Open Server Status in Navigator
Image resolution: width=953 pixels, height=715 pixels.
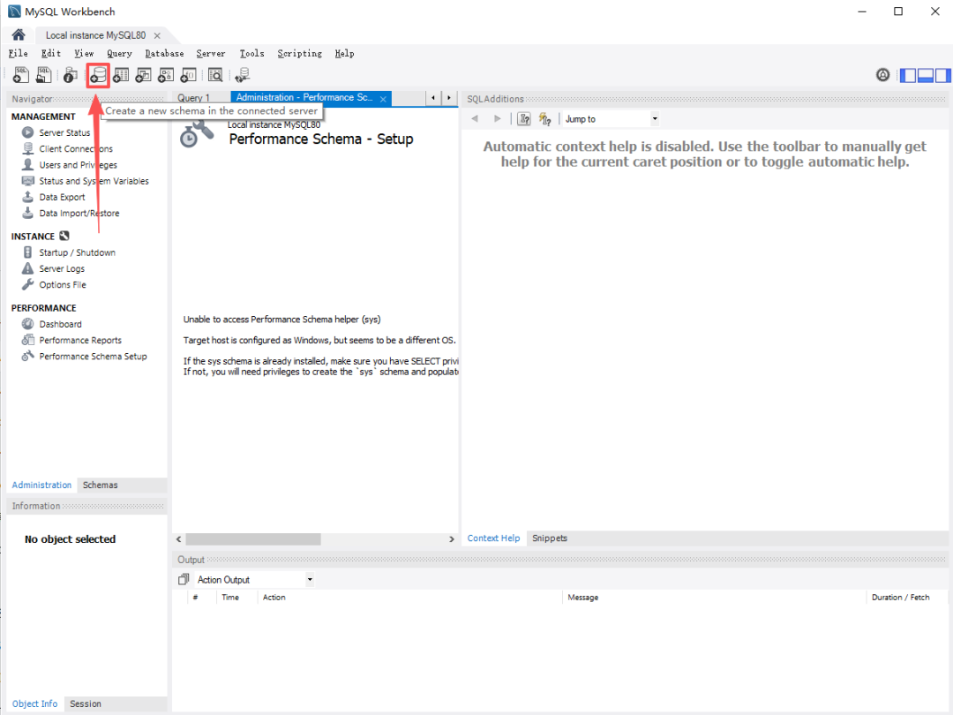tap(64, 132)
